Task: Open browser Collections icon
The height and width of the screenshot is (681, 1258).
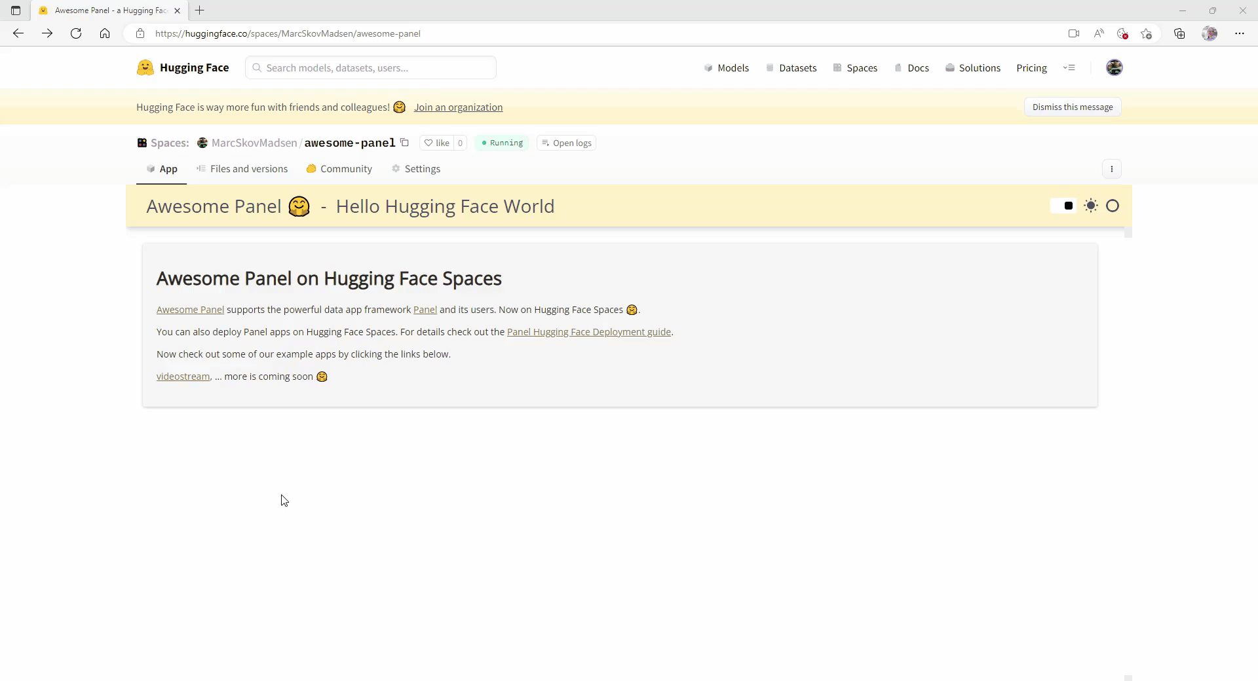Action: 1179,33
